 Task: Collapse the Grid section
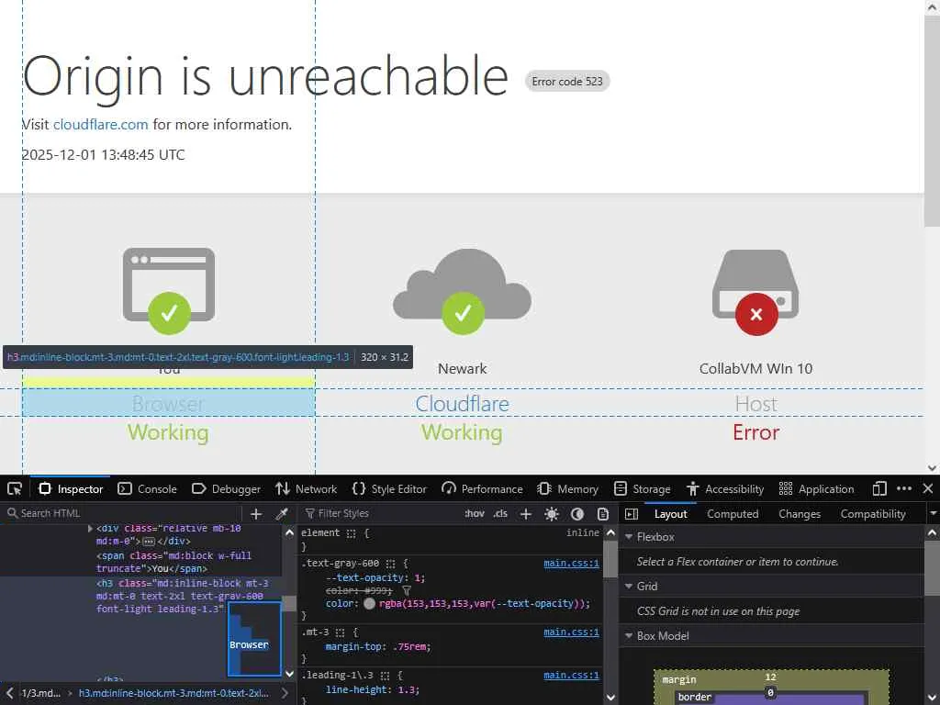coord(629,586)
